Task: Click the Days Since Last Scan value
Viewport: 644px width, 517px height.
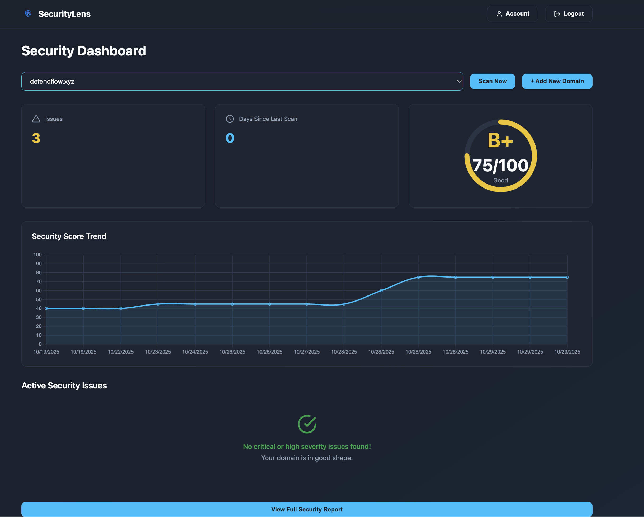Action: pos(230,138)
